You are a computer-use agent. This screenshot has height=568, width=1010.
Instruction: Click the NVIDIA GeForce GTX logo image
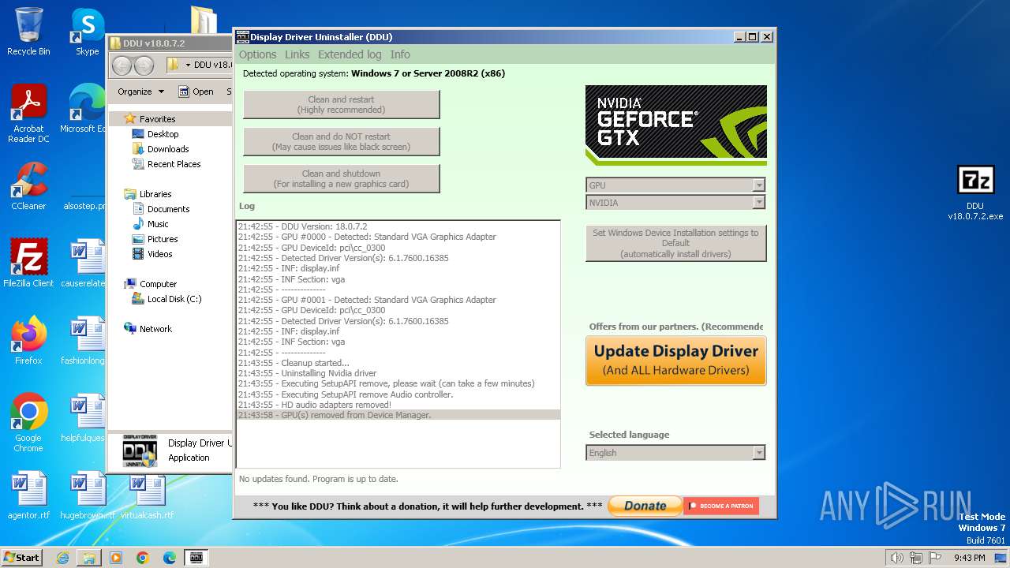click(x=675, y=125)
